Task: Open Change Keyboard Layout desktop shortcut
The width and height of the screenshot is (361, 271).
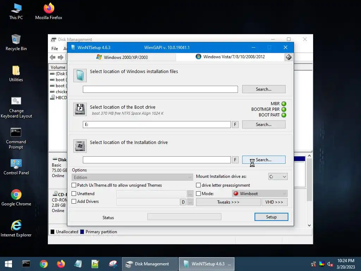Action: [x=16, y=108]
